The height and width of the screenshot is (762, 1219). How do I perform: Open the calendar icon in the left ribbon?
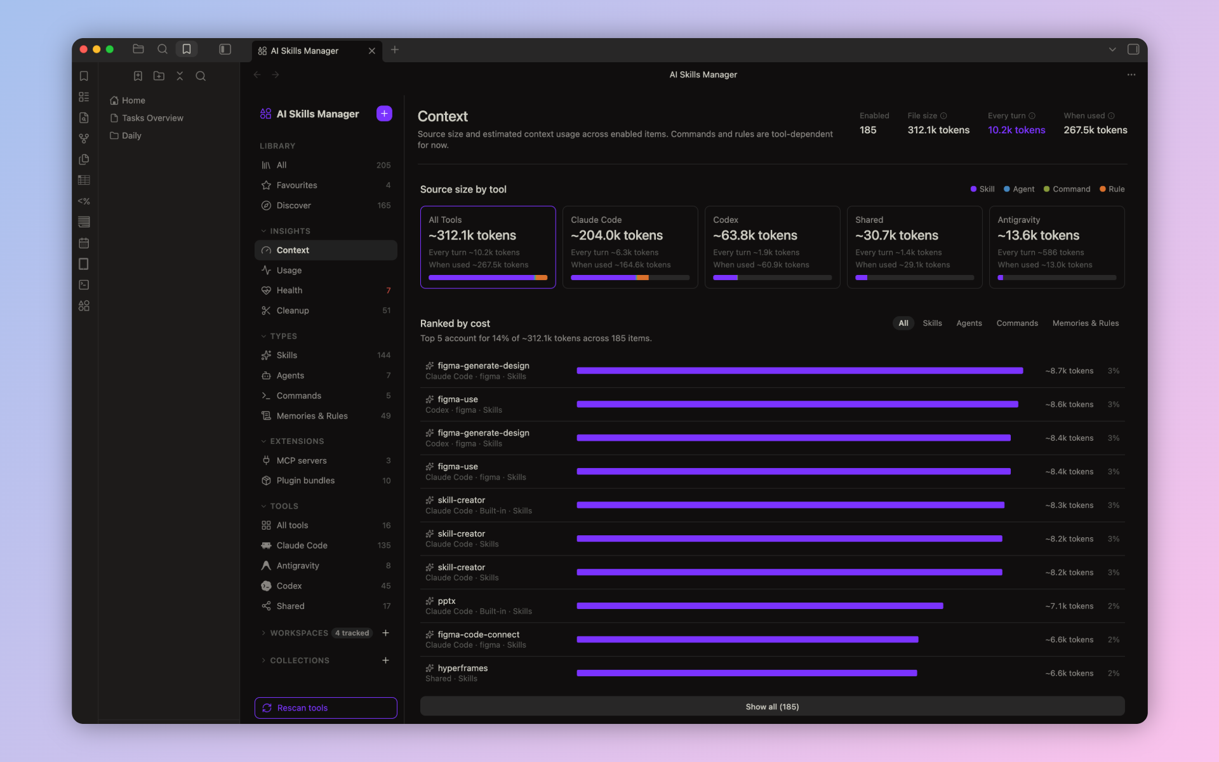pos(84,243)
